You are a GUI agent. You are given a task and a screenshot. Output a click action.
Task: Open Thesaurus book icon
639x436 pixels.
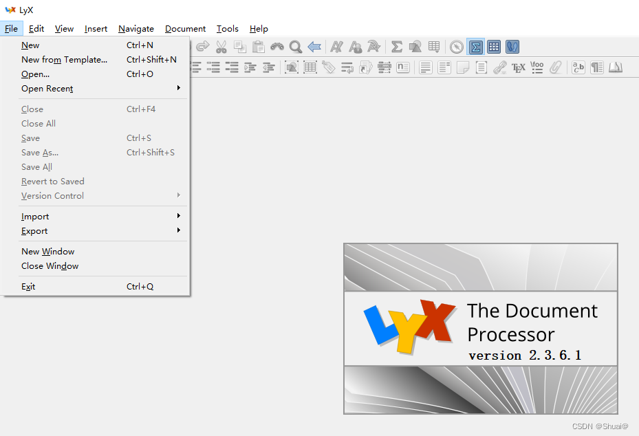point(616,67)
